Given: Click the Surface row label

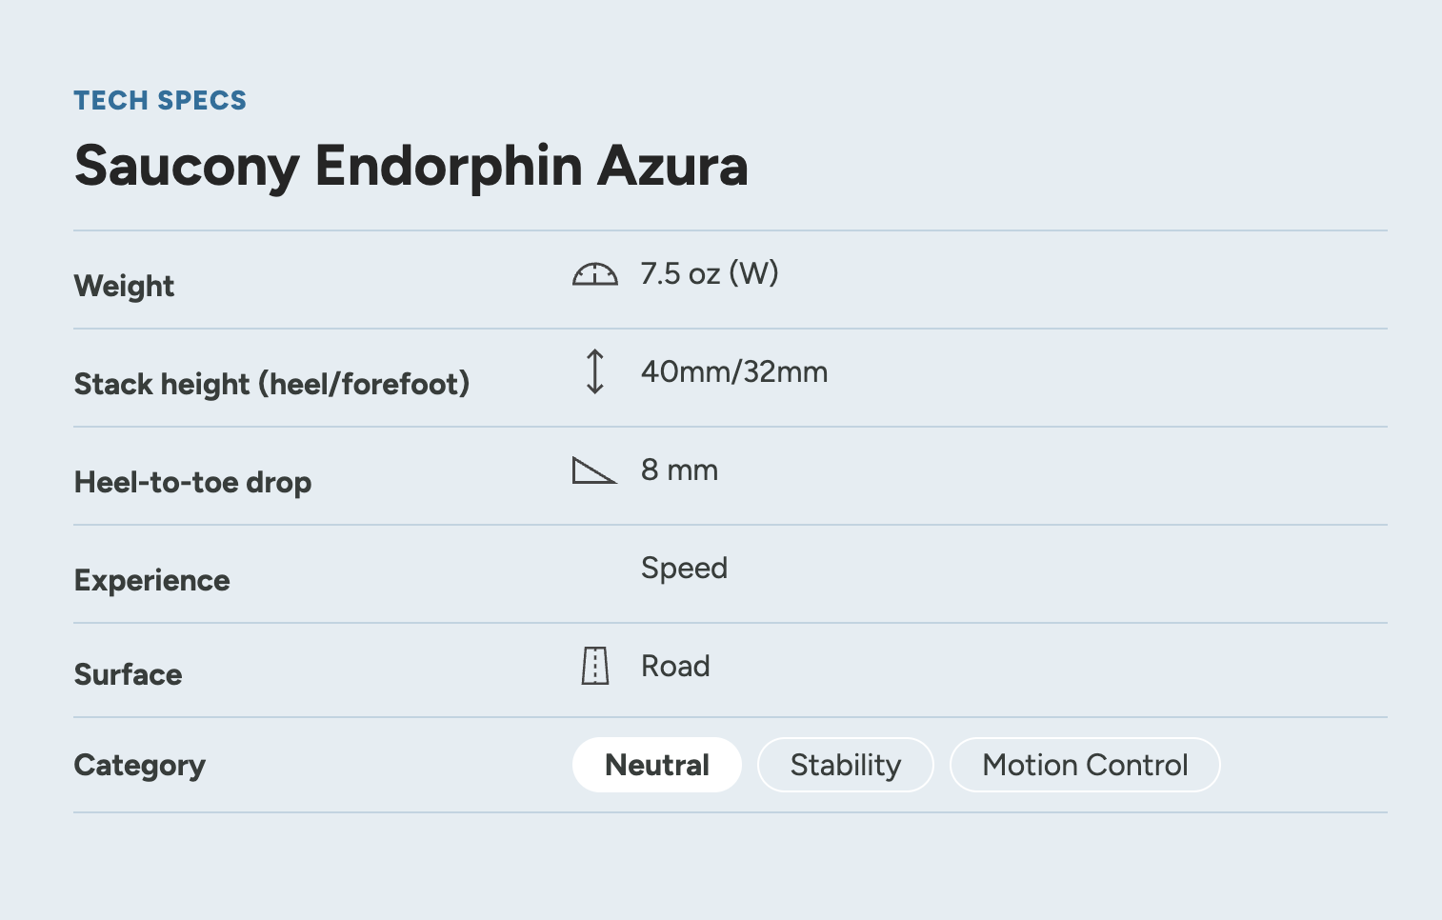Looking at the screenshot, I should pos(129,674).
